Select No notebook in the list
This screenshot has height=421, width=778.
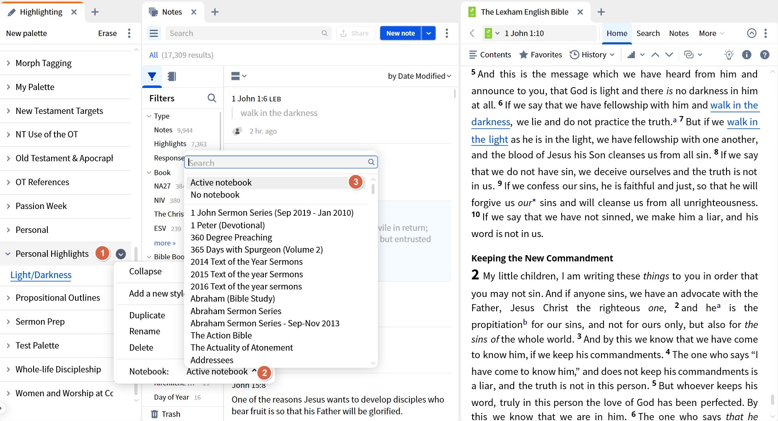(x=215, y=194)
